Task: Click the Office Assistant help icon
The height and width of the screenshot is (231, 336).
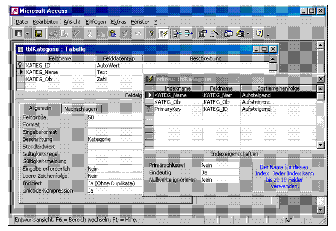Action: point(260,33)
